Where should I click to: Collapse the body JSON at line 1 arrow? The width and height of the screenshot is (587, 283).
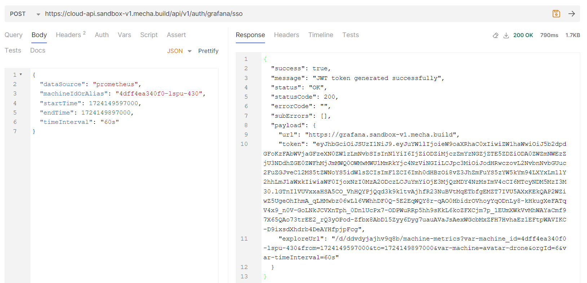(21, 75)
